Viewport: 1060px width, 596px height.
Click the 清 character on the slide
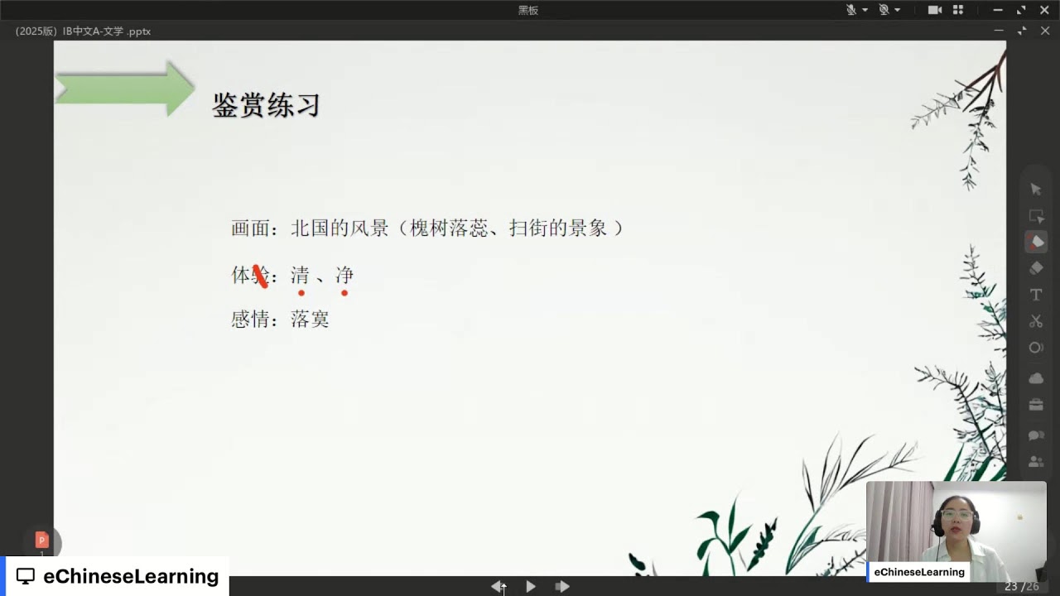tap(300, 275)
